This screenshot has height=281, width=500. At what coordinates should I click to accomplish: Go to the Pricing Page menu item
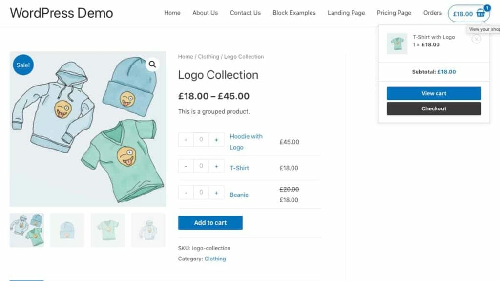tap(394, 13)
